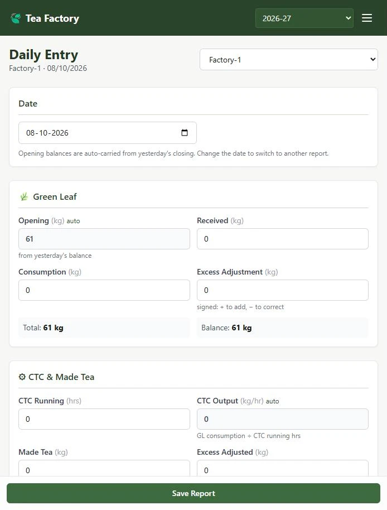Click the Tea Factory leaf logo

(x=15, y=18)
